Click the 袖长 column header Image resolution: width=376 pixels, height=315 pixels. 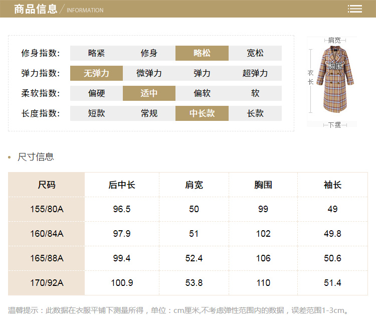pyautogui.click(x=332, y=185)
